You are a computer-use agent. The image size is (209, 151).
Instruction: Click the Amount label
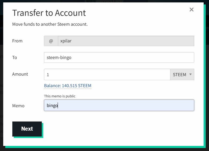[20, 74]
